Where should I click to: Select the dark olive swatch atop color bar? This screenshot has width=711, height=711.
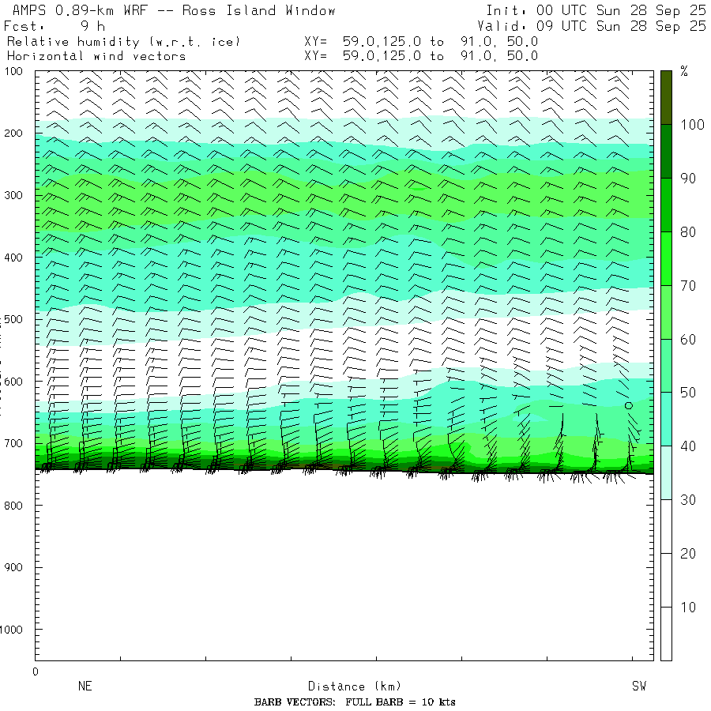(666, 96)
